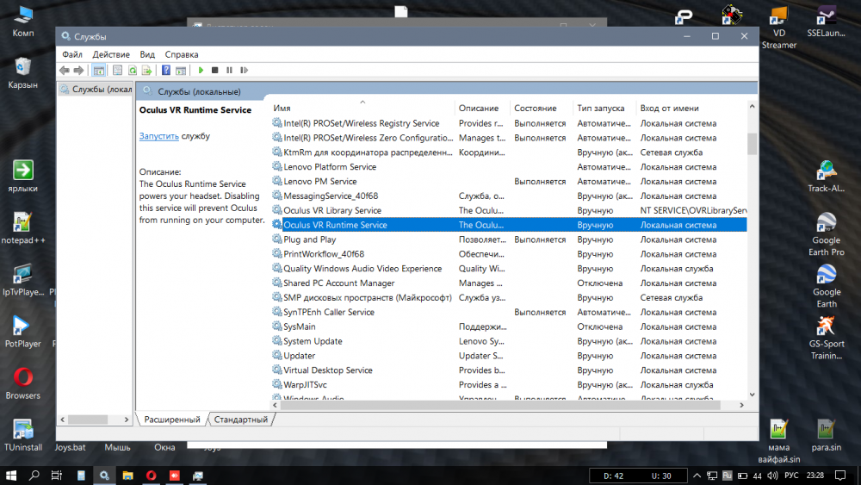Click the Stop Service square icon

(x=214, y=71)
